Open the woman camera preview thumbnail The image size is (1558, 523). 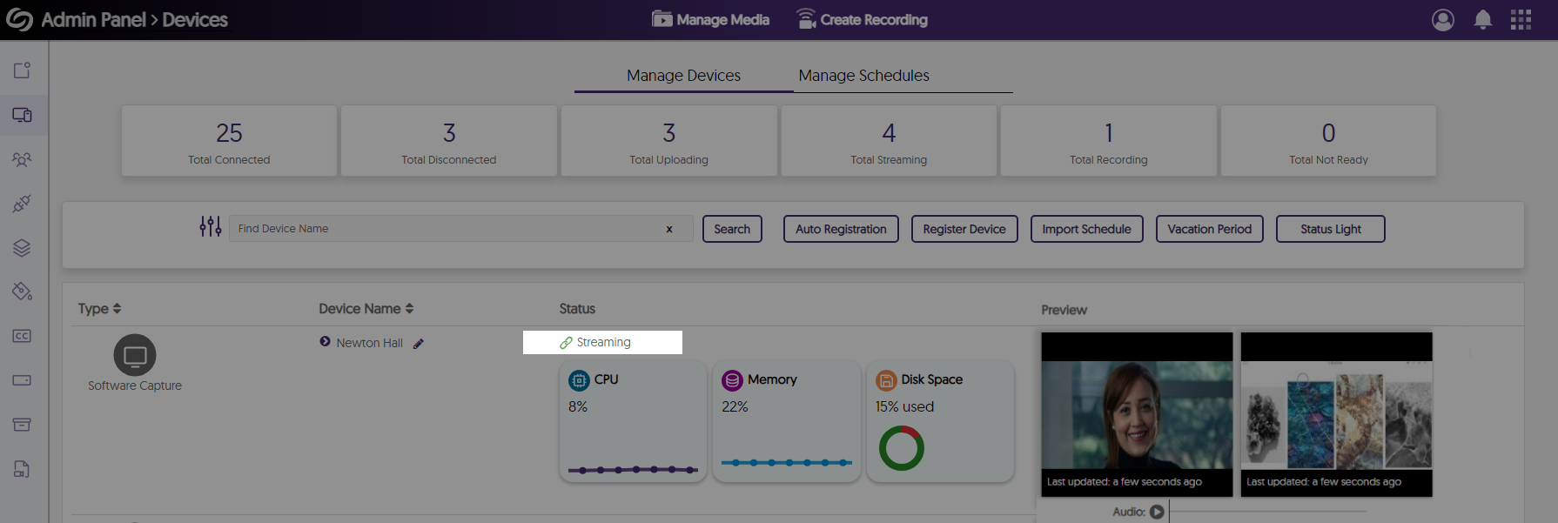(x=1137, y=414)
